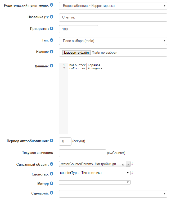Click info icon next to Метод label
This screenshot has height=199, width=171.
pos(52,183)
